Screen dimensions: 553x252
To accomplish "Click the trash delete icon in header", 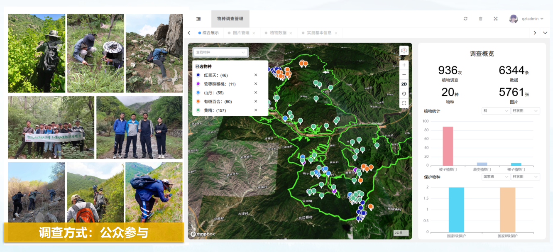I will tap(481, 19).
